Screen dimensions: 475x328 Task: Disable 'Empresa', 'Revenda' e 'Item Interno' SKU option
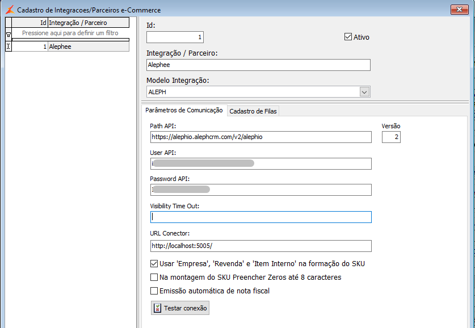coord(154,264)
